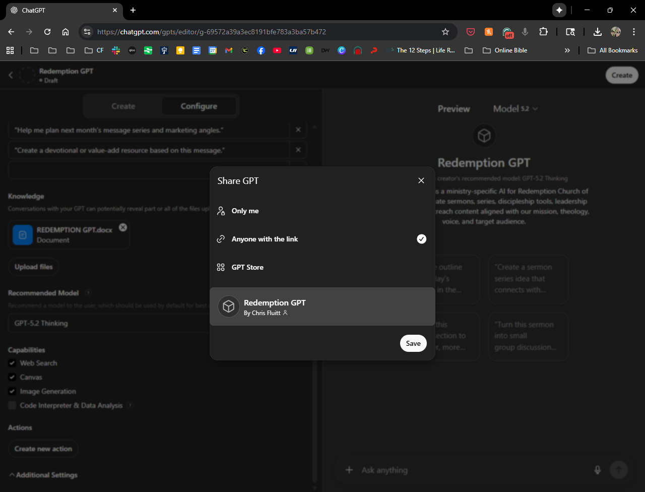Open the Online Bible bookmark folder
The height and width of the screenshot is (492, 645).
tap(505, 50)
